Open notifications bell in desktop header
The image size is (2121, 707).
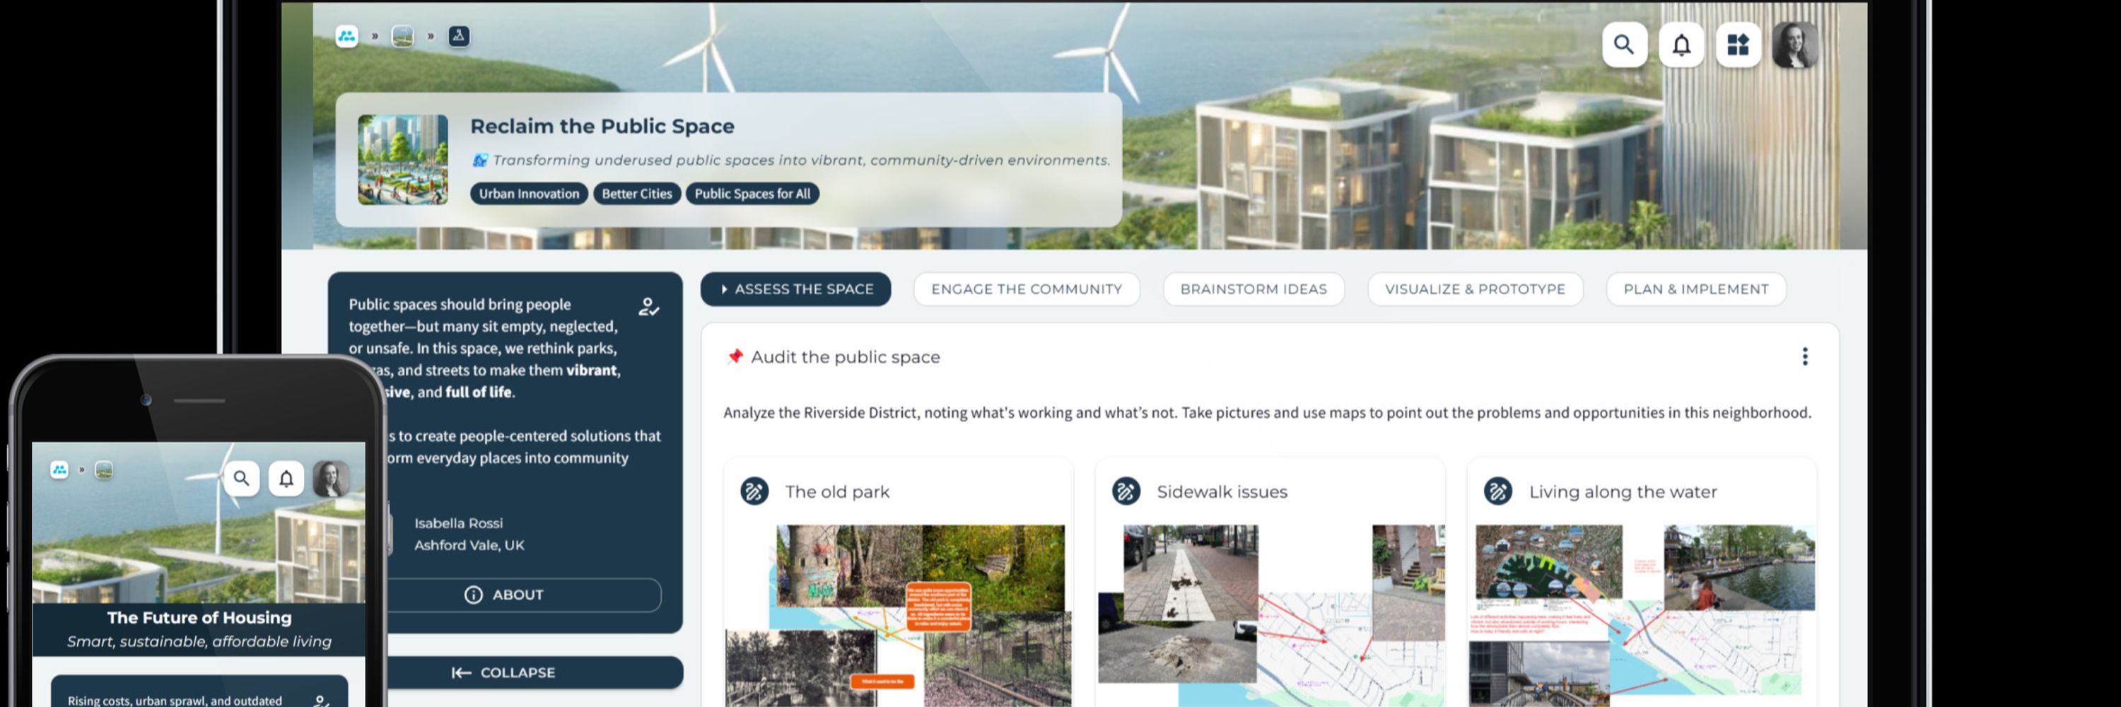1681,45
